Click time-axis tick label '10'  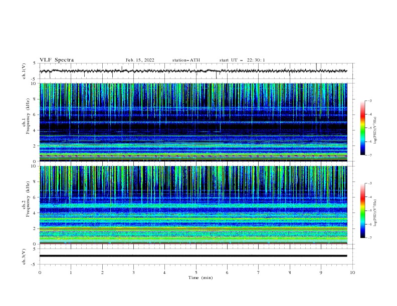352,272
